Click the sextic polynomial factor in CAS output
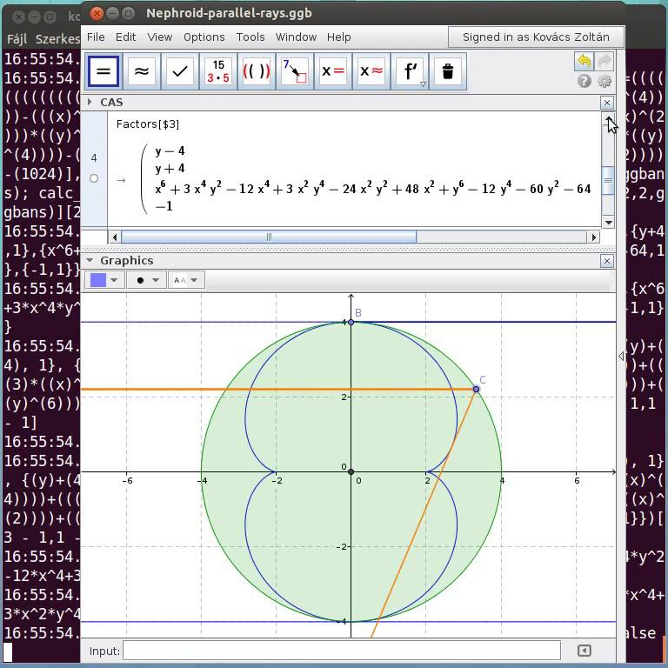This screenshot has width=668, height=668. [373, 188]
